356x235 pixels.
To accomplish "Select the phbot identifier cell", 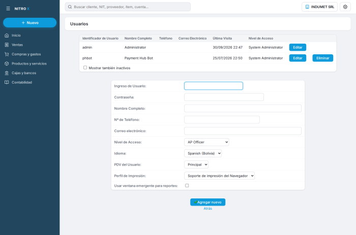I will 87,58.
